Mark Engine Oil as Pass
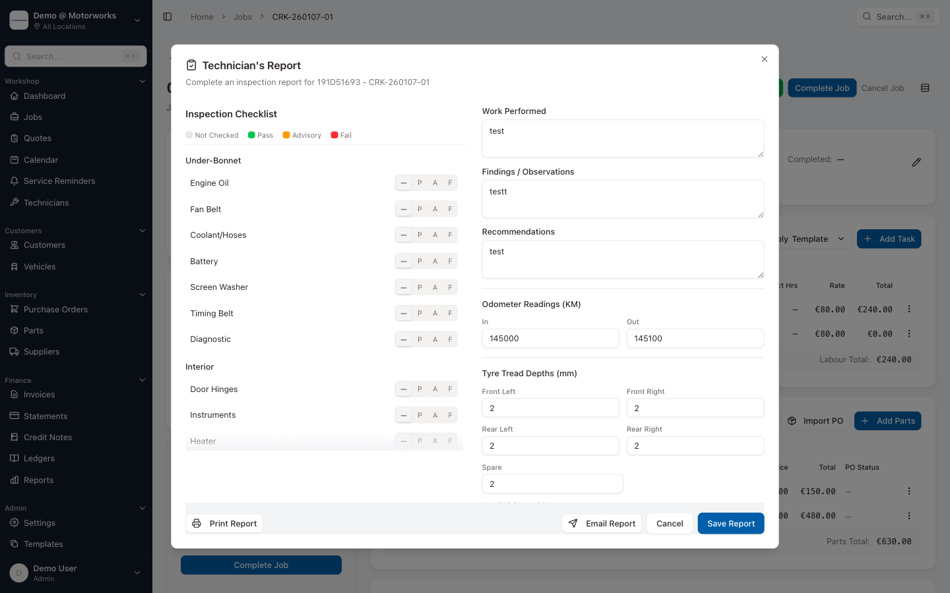This screenshot has height=593, width=950. pyautogui.click(x=420, y=183)
